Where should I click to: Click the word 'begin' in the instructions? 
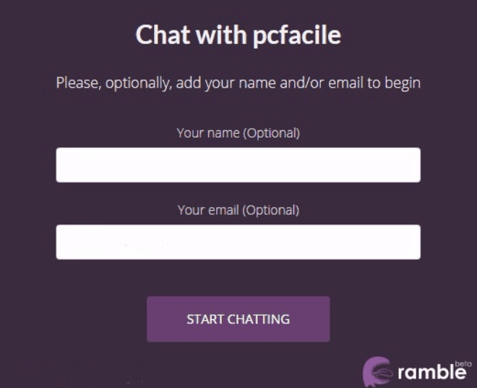point(403,83)
